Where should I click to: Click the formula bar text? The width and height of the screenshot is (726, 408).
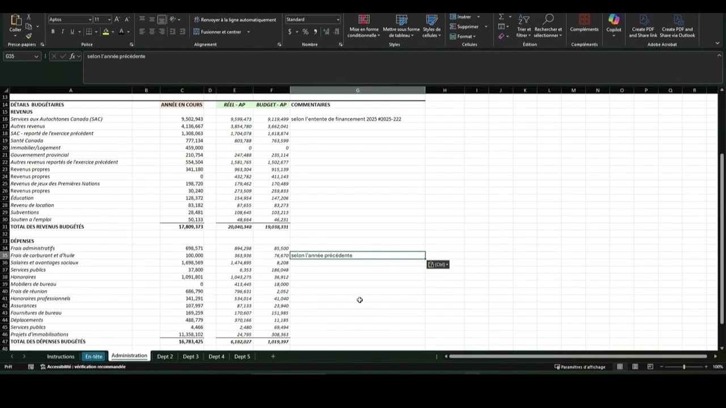(x=116, y=56)
